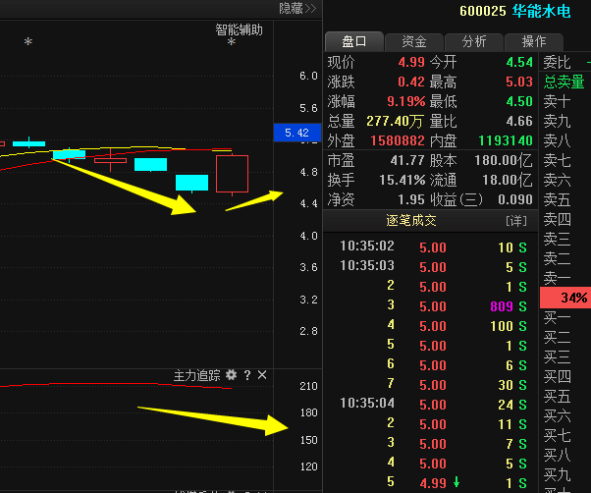
Task: Open the 主力追踪 settings gear icon
Action: (x=231, y=375)
